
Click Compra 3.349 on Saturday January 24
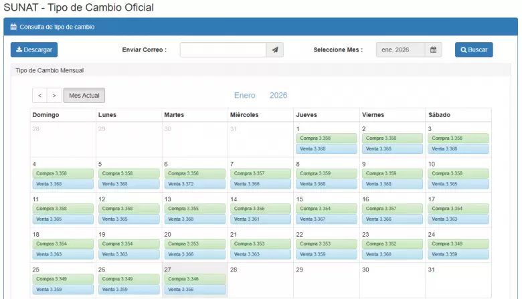[x=458, y=244]
